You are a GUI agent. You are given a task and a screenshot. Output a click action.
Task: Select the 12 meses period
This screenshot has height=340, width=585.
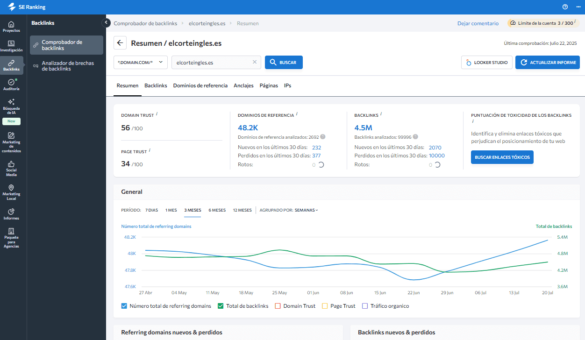(x=242, y=210)
